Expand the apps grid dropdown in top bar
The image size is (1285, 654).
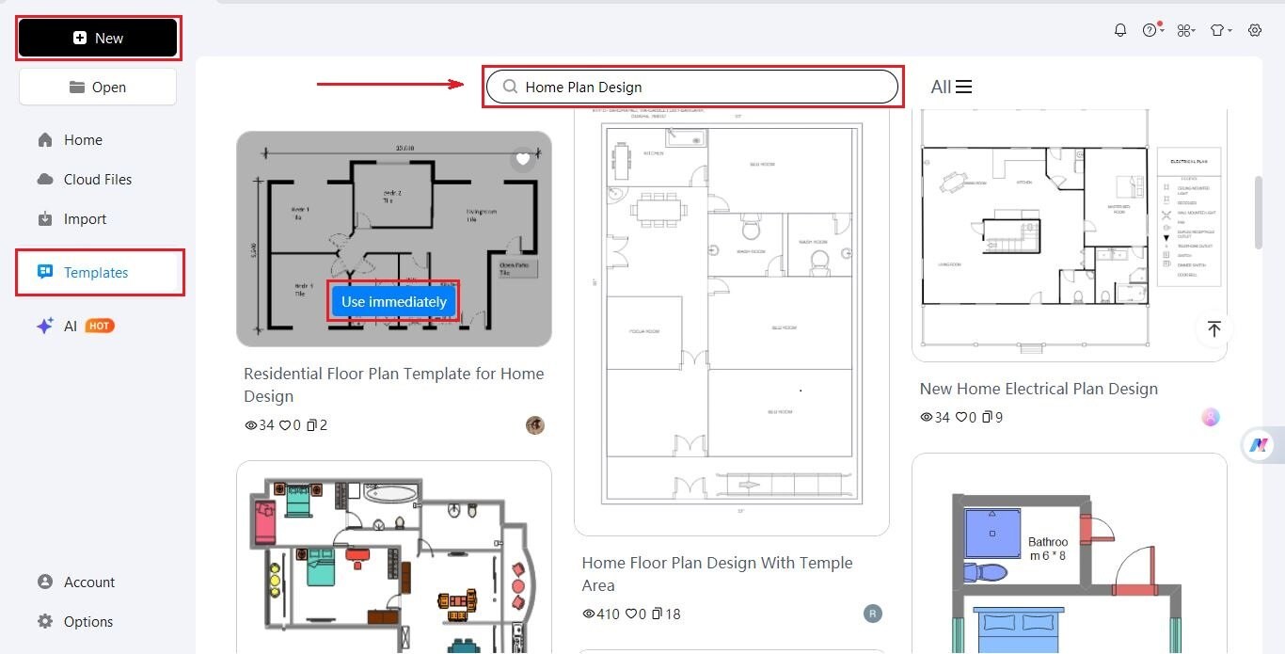(x=1186, y=29)
